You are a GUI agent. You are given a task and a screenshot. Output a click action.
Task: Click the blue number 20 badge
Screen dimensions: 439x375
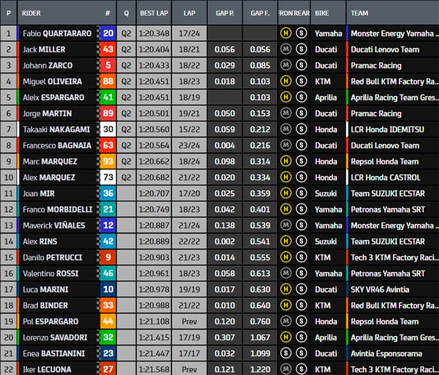coord(108,34)
